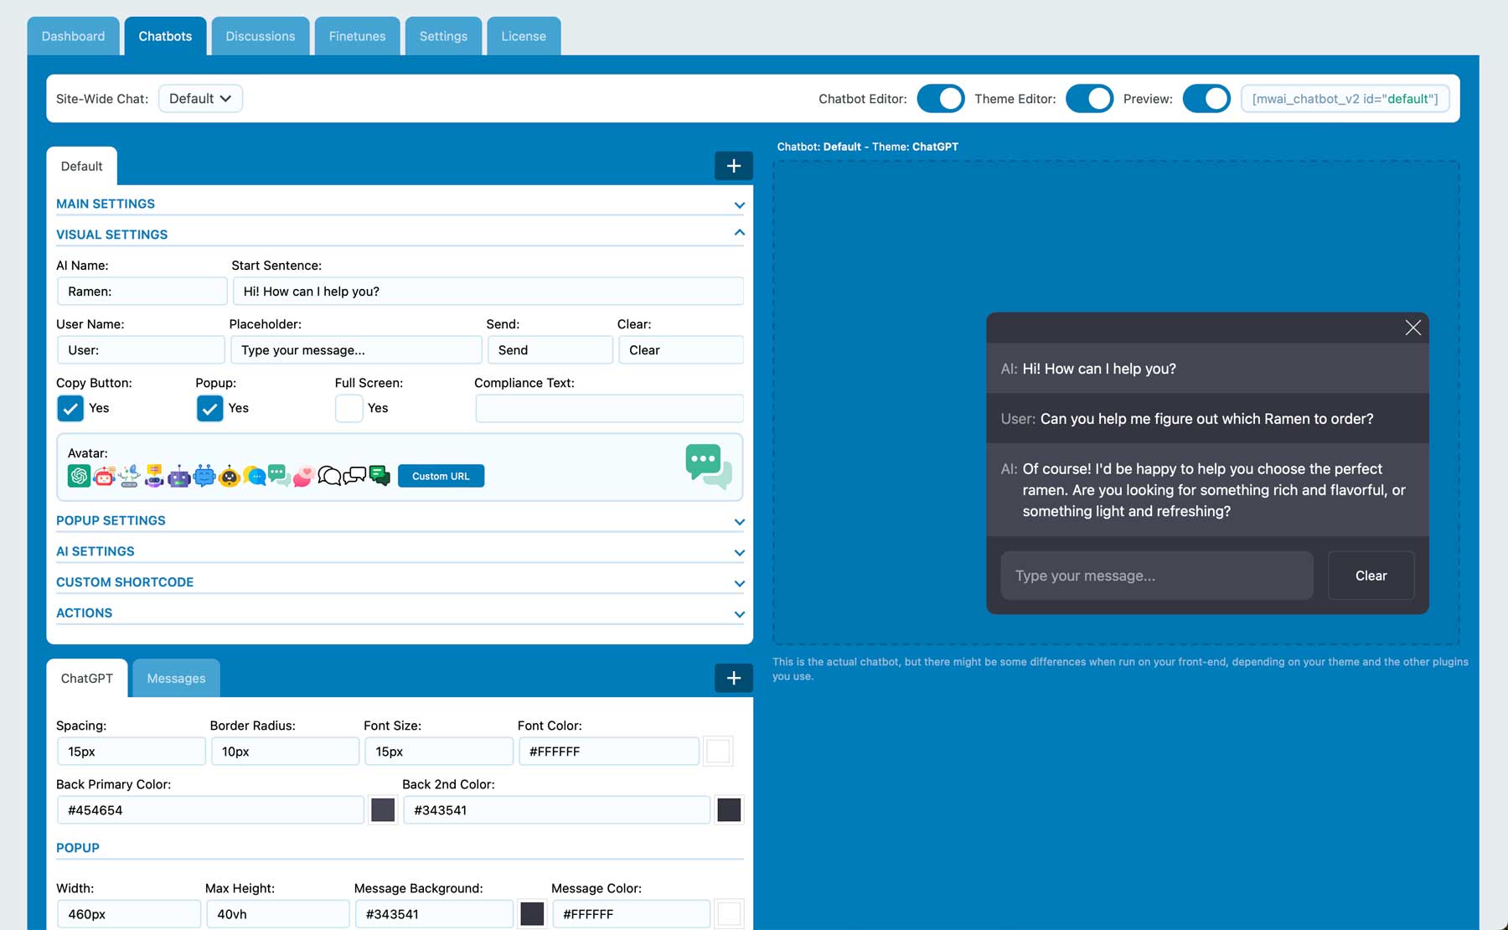This screenshot has height=930, width=1508.
Task: Expand the POPUP SETTINGS section
Action: [x=400, y=520]
